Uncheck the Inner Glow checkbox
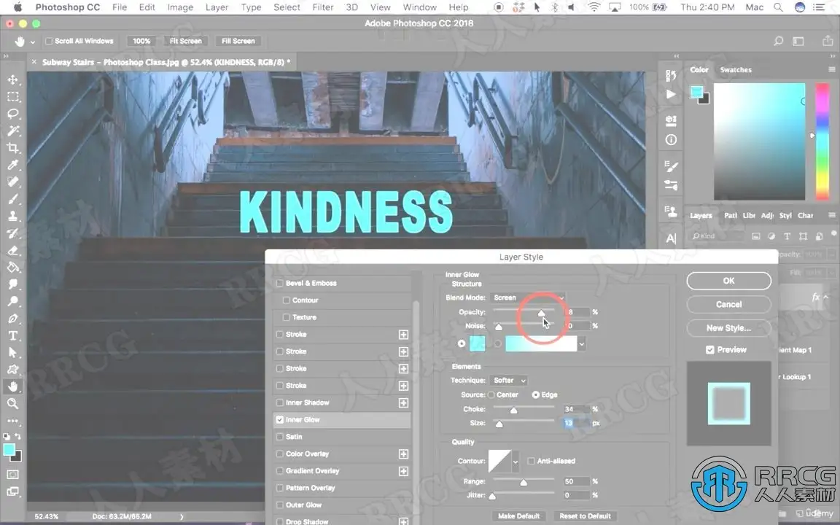This screenshot has height=525, width=840. (280, 419)
